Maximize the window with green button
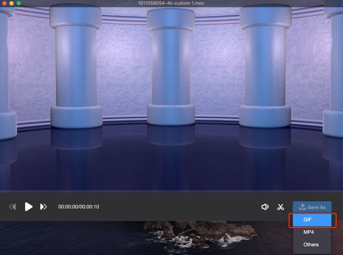Image resolution: width=343 pixels, height=255 pixels. point(19,3)
